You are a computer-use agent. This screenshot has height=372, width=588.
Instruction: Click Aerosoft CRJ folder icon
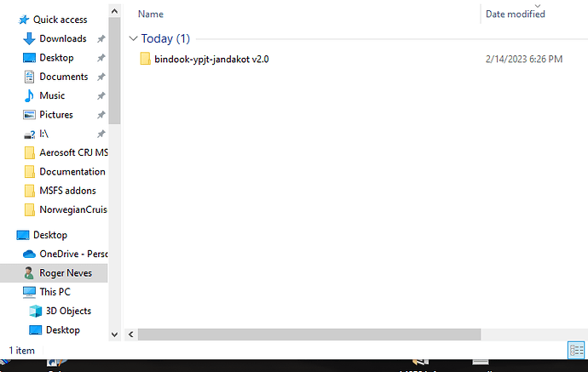pos(29,153)
